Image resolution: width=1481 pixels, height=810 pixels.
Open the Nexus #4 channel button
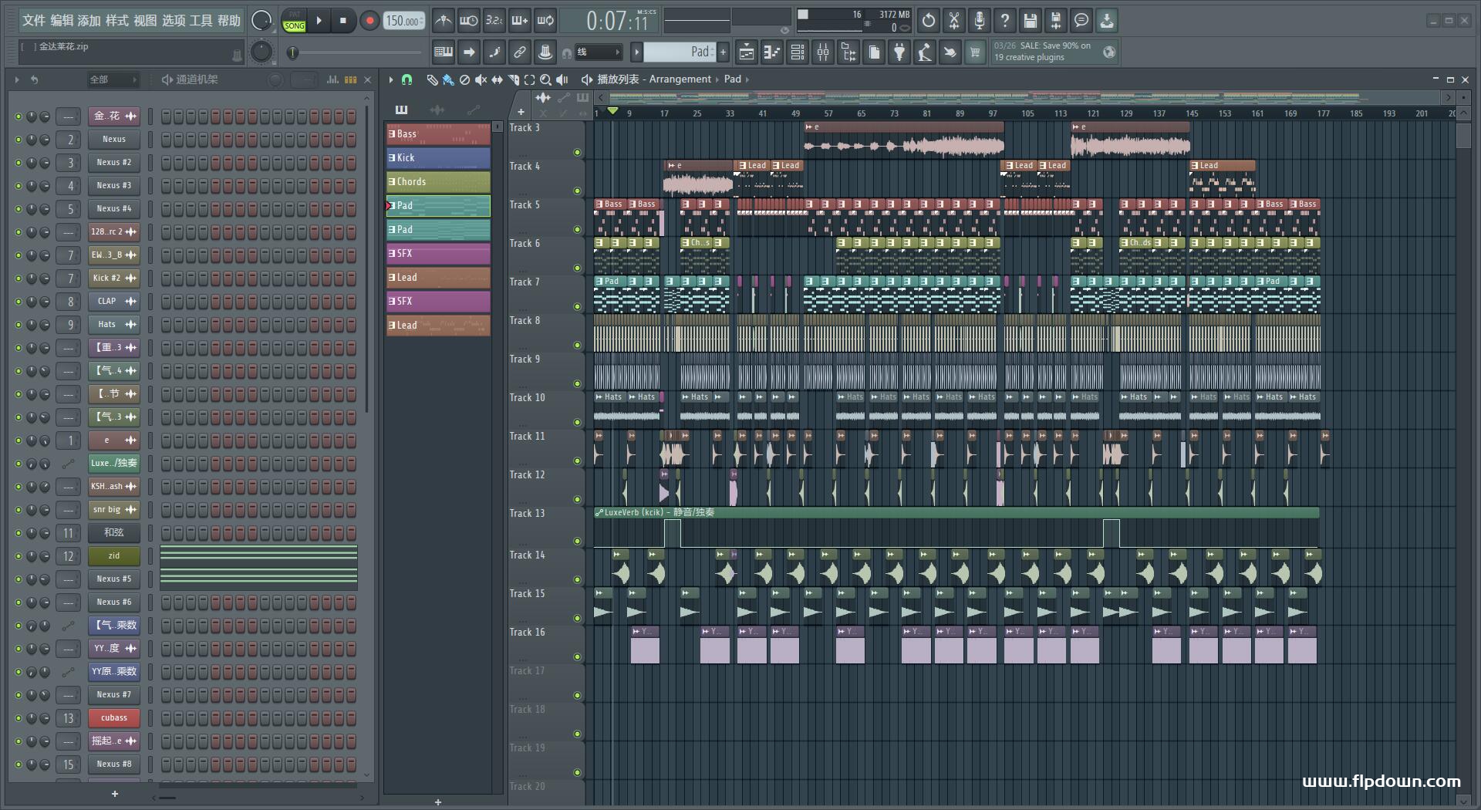click(114, 209)
